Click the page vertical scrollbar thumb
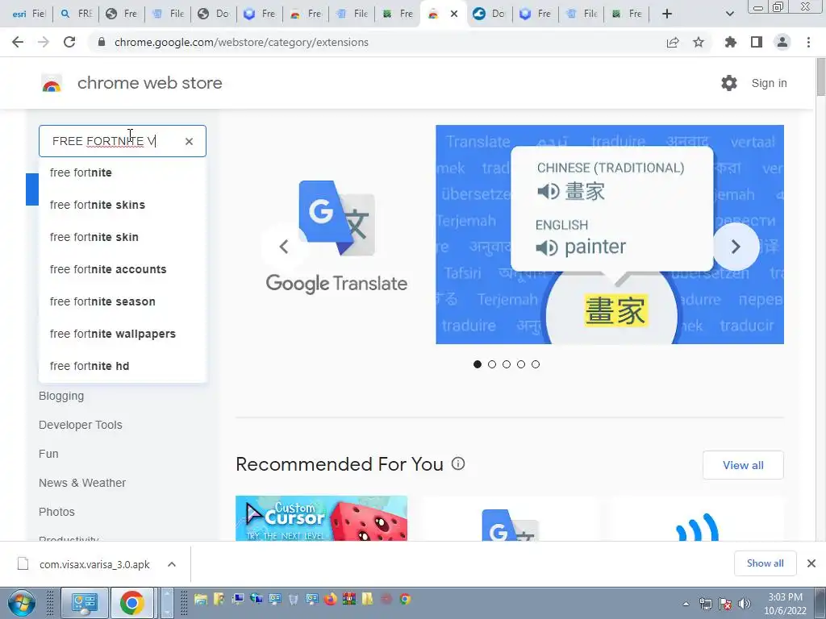 [820, 77]
